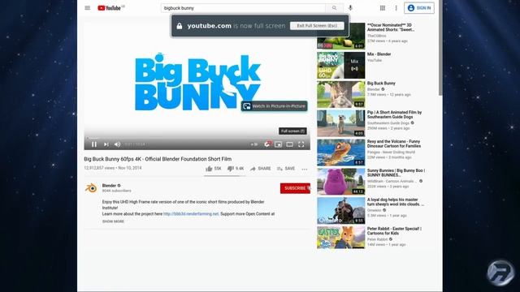The width and height of the screenshot is (520, 292).
Task: Open Oscar Nominated 3D Animated Shorts thumbnail
Action: [x=341, y=36]
